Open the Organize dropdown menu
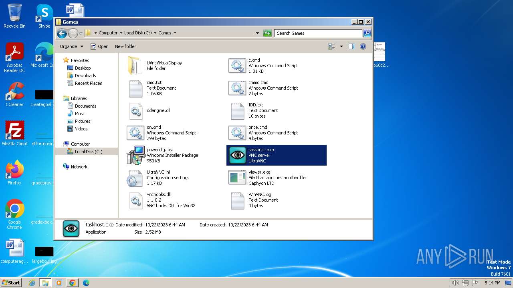Screen dimensions: 513x288 click(x=71, y=46)
